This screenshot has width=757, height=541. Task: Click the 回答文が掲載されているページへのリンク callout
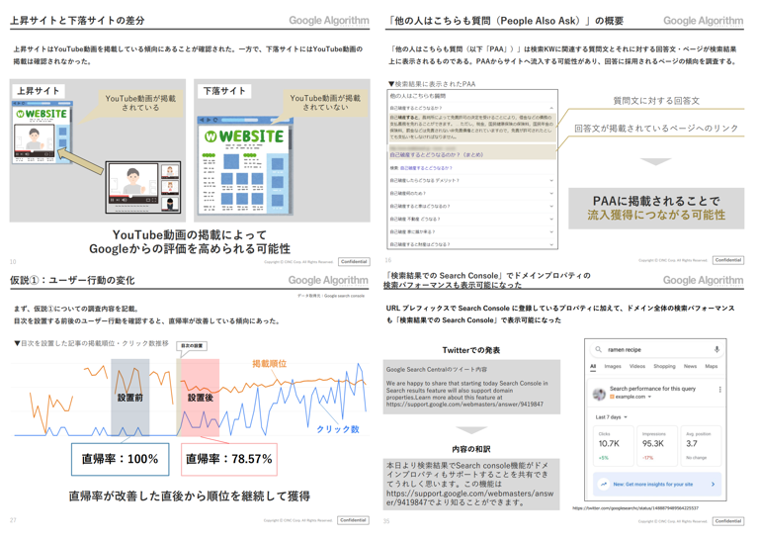coord(656,128)
